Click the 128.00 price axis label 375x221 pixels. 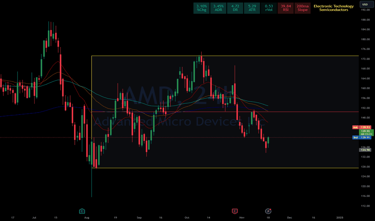(x=365, y=167)
